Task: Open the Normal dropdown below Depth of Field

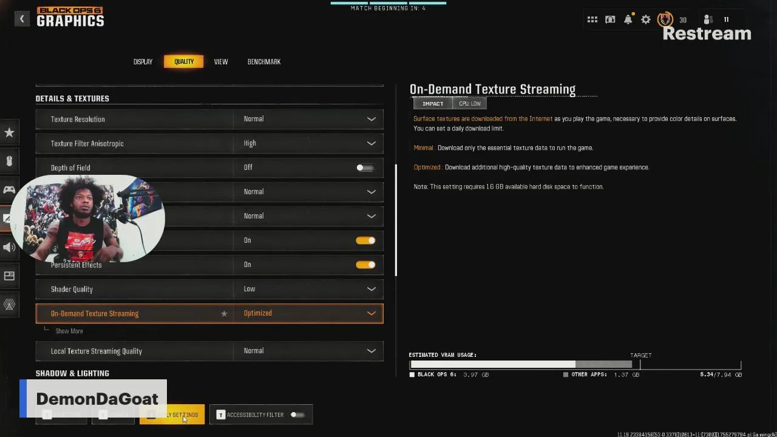Action: [308, 192]
